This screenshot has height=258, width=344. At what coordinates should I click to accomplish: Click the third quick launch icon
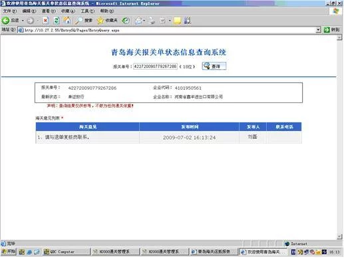(37, 252)
